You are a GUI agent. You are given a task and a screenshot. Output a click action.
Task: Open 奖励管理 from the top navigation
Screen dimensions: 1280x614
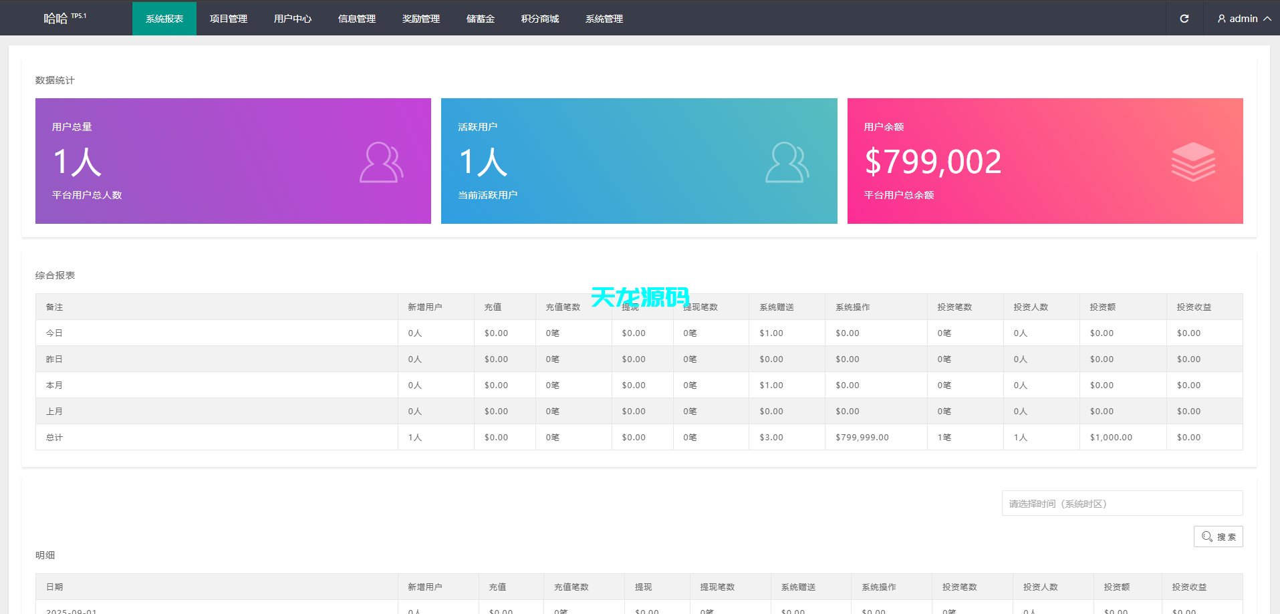pos(420,18)
